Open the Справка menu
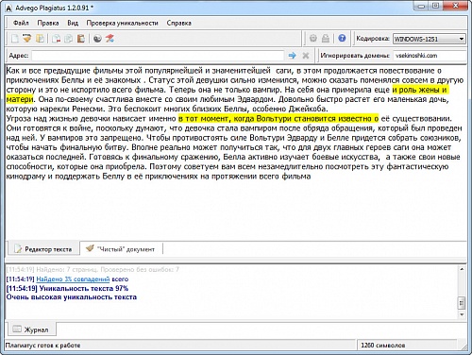This screenshot has width=472, height=355. tap(178, 23)
